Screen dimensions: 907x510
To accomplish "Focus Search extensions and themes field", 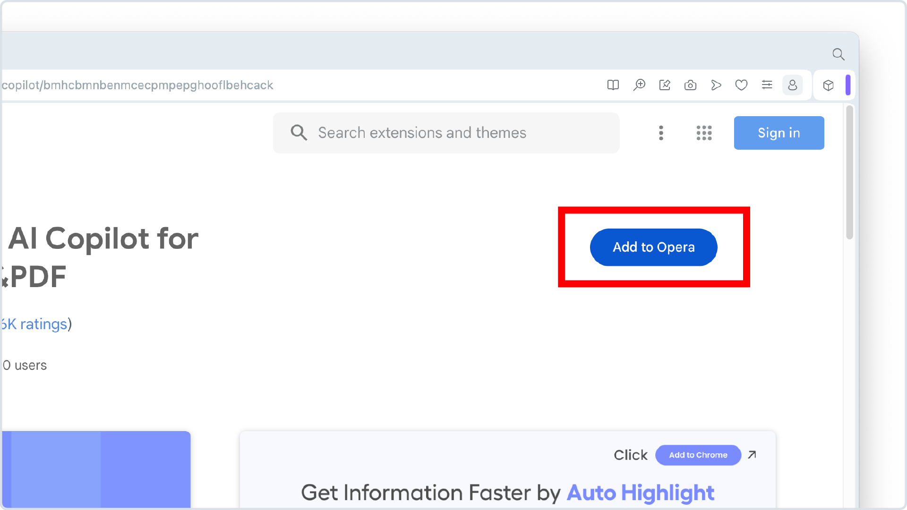I will [x=446, y=133].
